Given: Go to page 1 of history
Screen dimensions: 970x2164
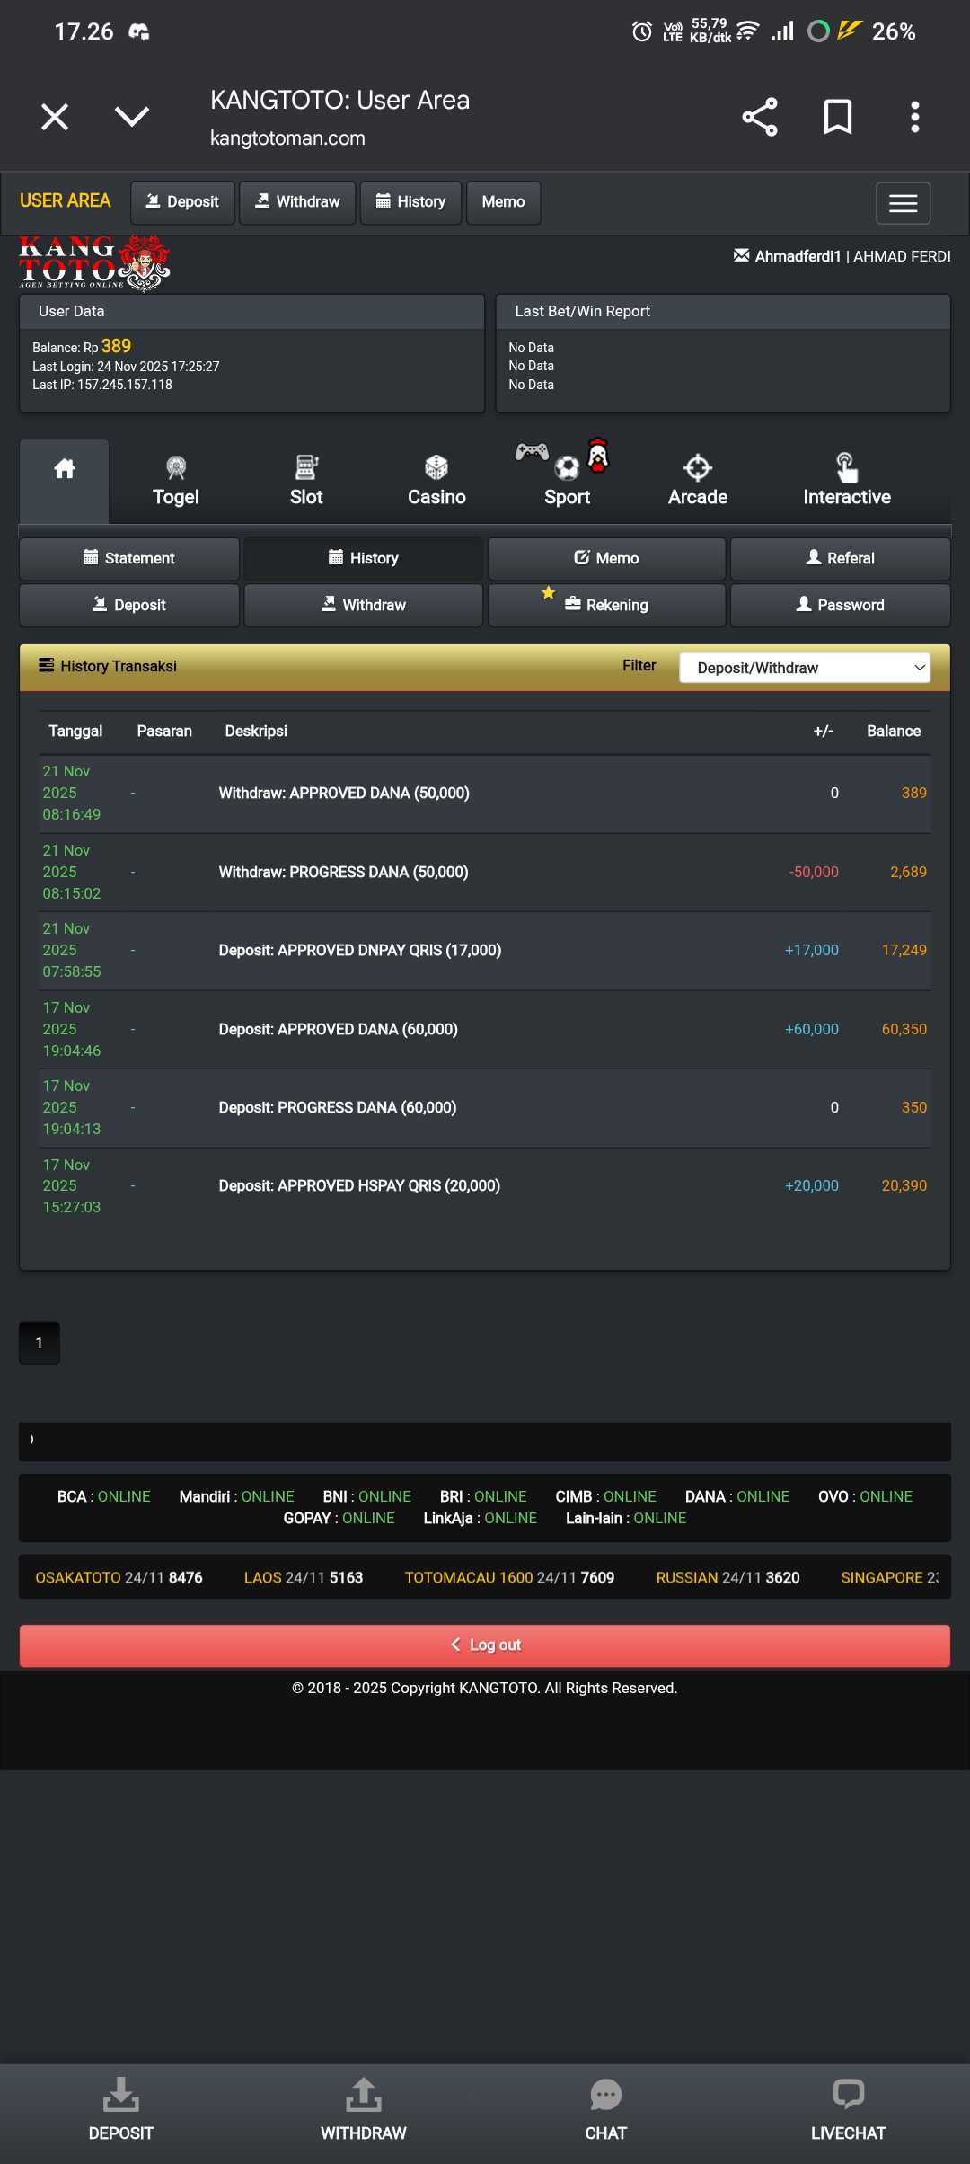Looking at the screenshot, I should click(40, 1343).
